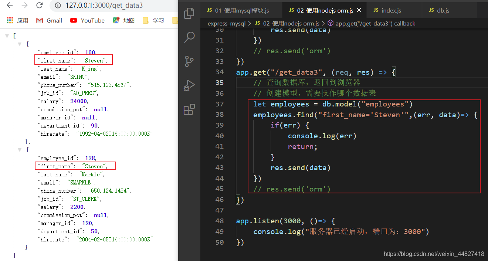Open the 学习 bookmark folder

click(153, 20)
